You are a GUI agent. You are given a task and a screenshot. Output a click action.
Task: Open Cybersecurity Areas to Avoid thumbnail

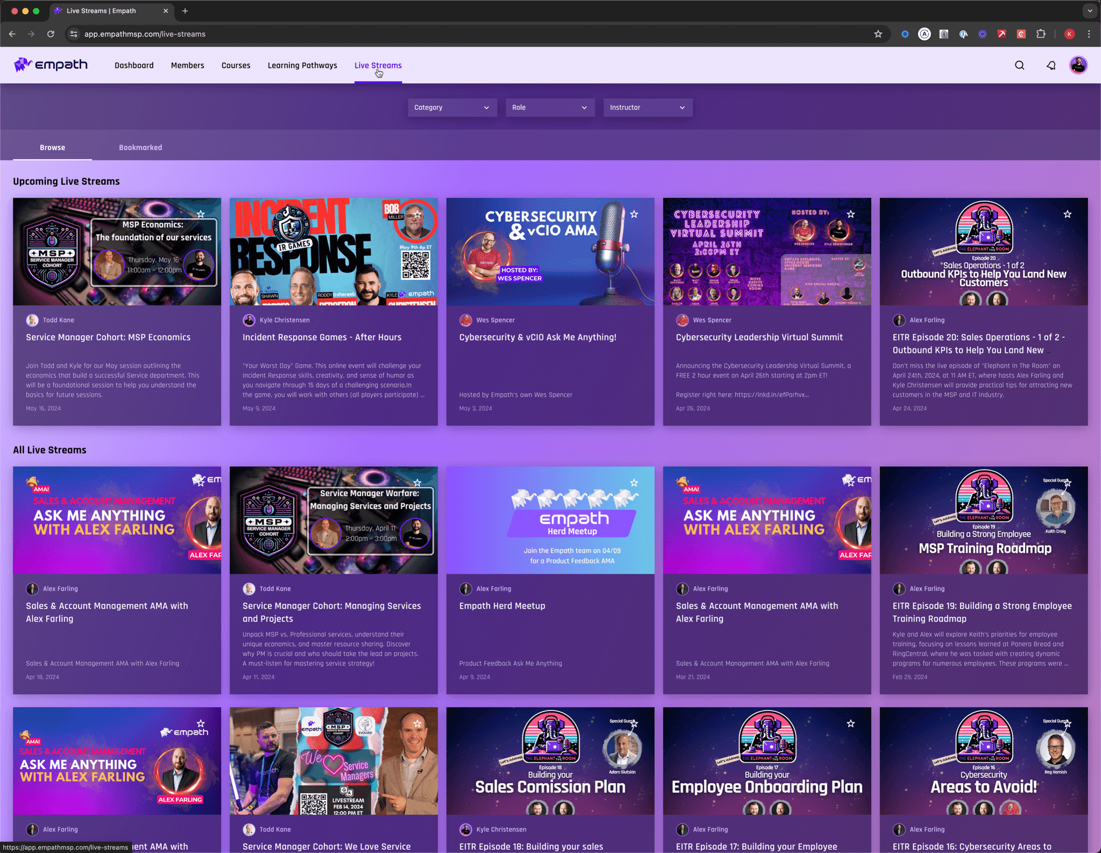click(983, 760)
